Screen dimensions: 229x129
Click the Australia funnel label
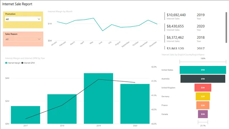[165, 79]
